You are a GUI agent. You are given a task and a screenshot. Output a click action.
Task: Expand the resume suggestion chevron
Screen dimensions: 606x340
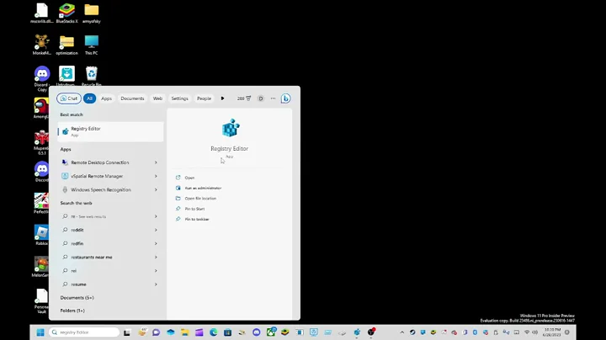point(156,284)
